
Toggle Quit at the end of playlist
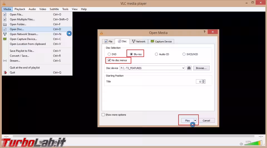coord(37,68)
